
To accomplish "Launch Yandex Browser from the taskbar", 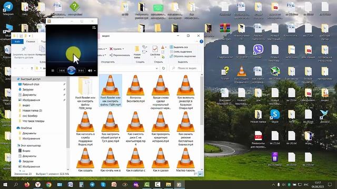I will (x=38, y=184).
